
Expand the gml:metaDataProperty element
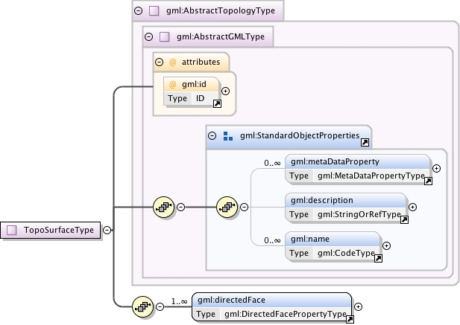pos(437,169)
